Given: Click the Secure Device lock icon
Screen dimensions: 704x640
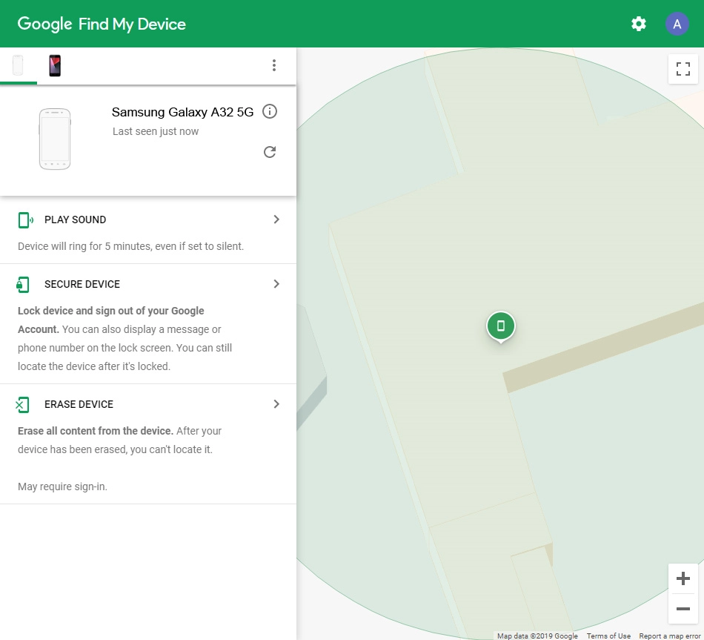Looking at the screenshot, I should [23, 284].
